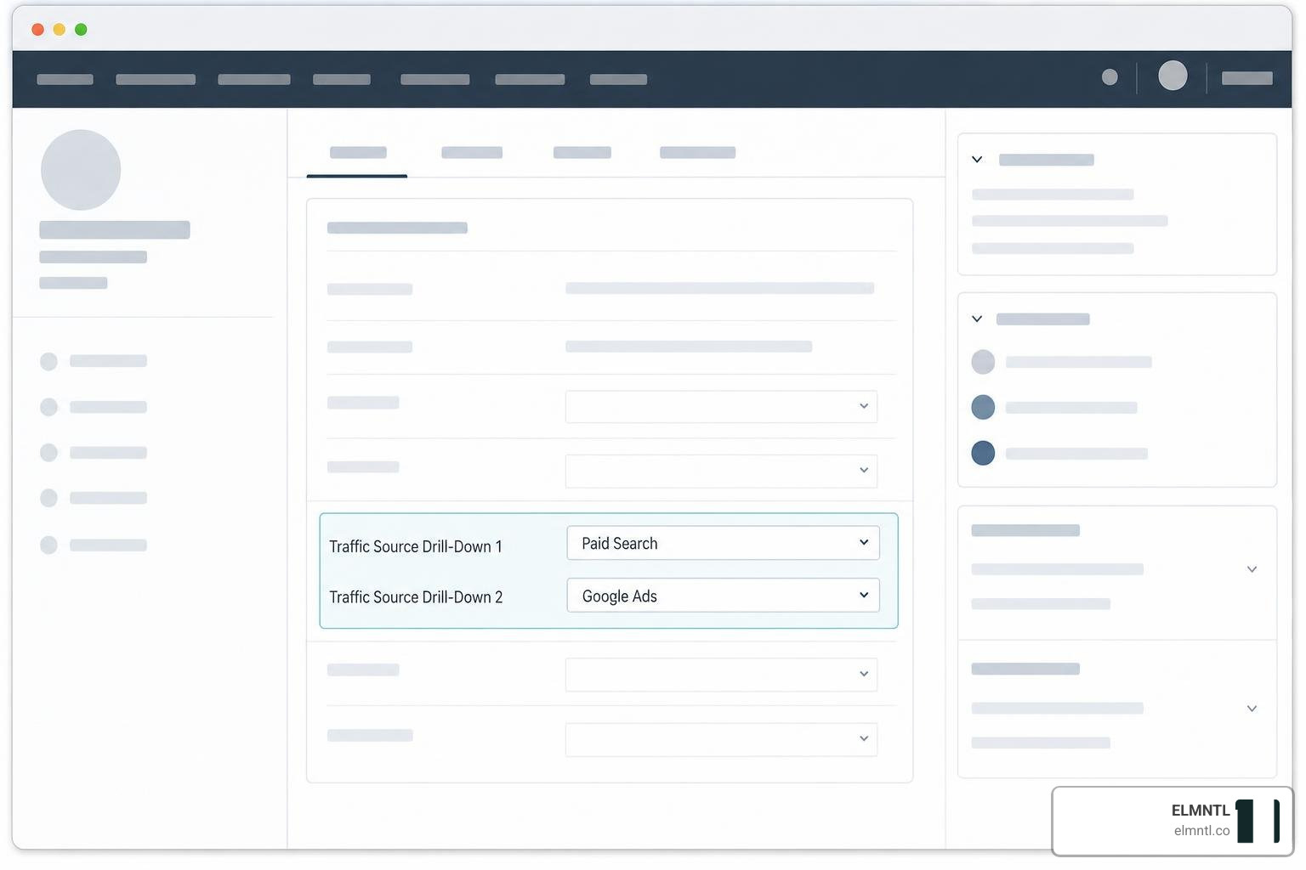Click the small notification dot in the top bar
1306x870 pixels.
1110,77
